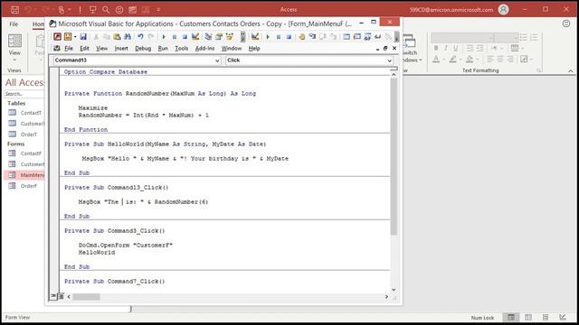Save the VBA project with the floppy icon
Screen dimensions: 579x325
tap(83, 36)
